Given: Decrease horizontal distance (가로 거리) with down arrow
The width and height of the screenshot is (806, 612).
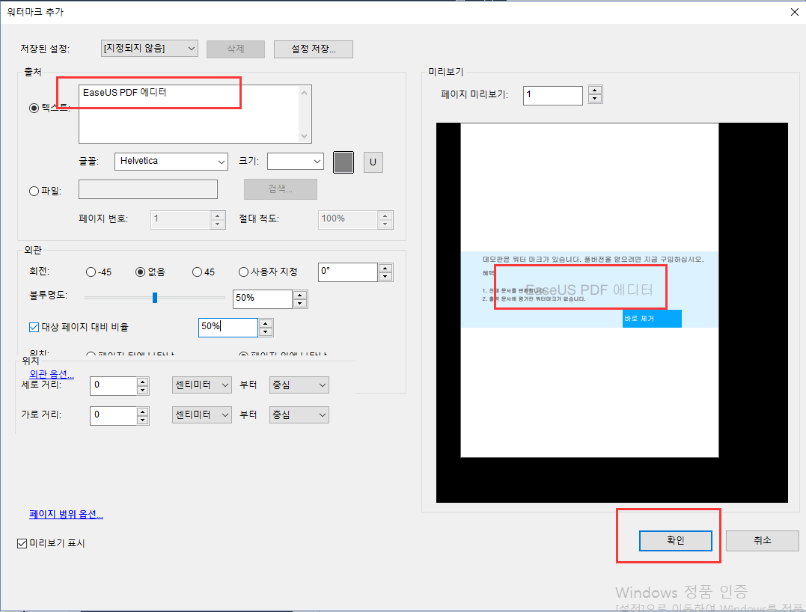Looking at the screenshot, I should tap(143, 419).
